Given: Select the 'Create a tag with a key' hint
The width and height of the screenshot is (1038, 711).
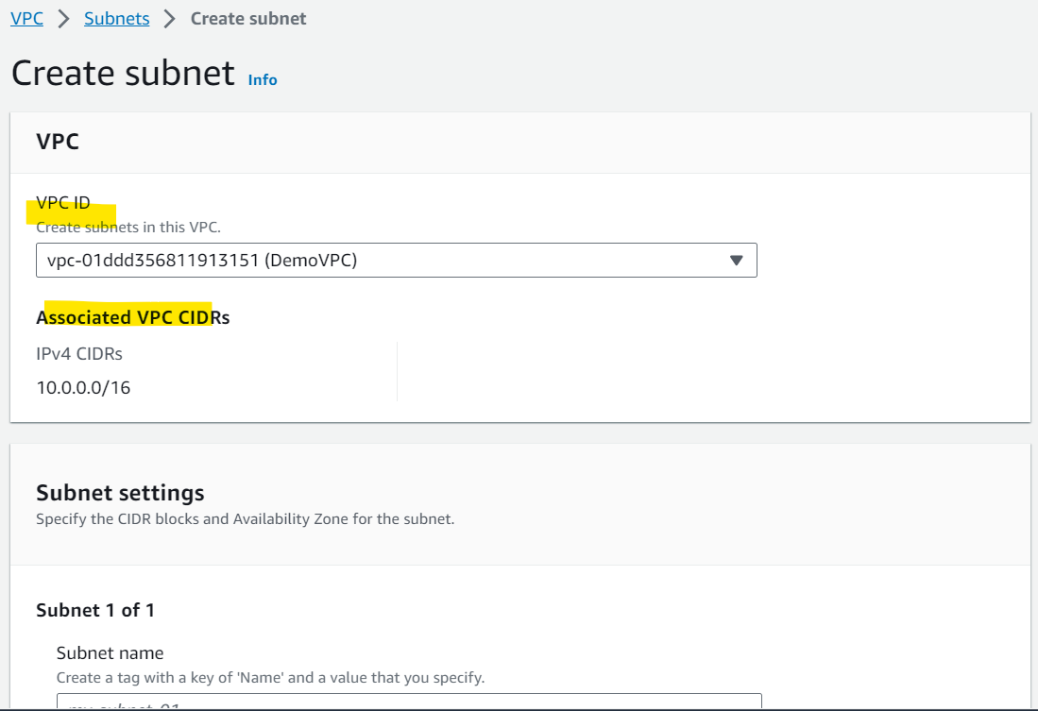Looking at the screenshot, I should click(x=271, y=678).
